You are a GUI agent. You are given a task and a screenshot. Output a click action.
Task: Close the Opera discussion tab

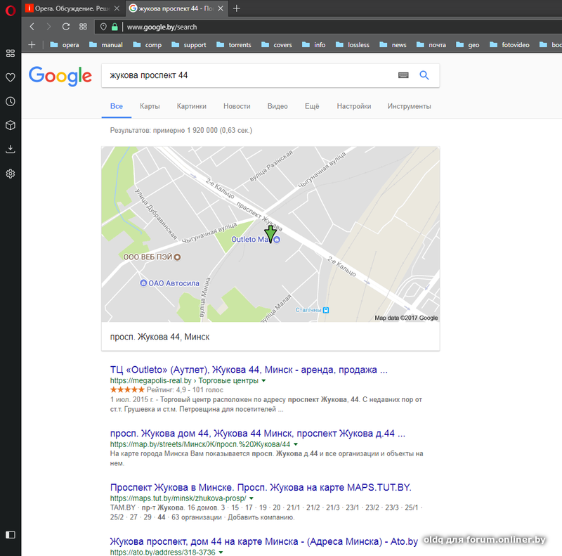pos(117,8)
